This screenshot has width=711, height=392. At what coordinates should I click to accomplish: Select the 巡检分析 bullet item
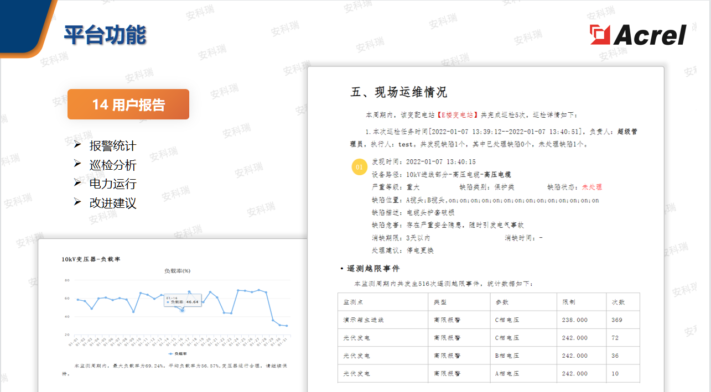(x=113, y=165)
